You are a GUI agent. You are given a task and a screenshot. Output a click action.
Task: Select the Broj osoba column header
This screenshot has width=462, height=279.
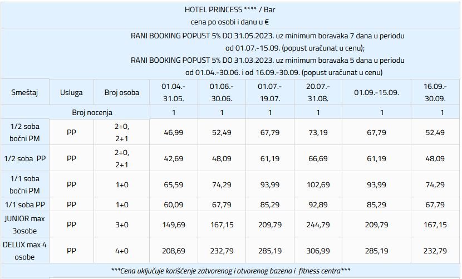(x=120, y=92)
